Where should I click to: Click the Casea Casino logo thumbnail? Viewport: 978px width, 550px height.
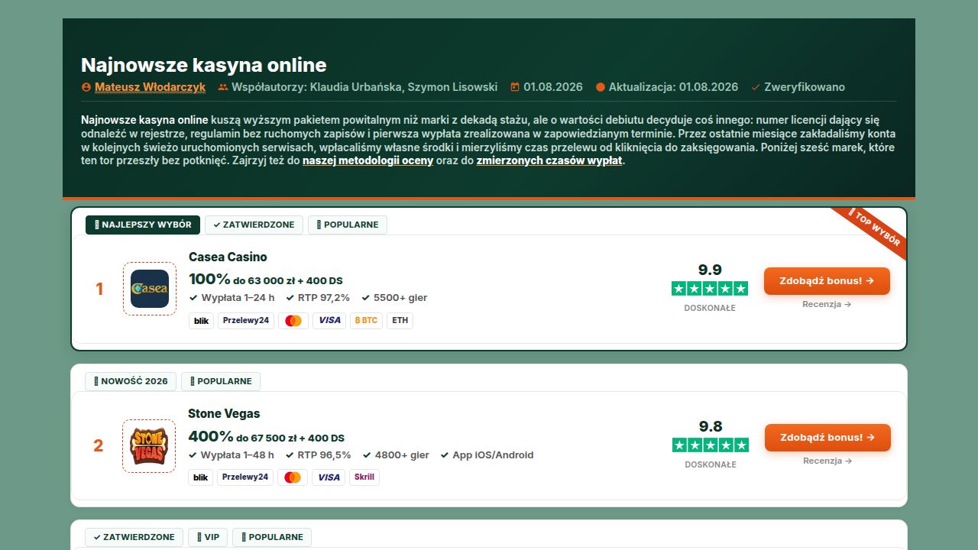pyautogui.click(x=150, y=289)
